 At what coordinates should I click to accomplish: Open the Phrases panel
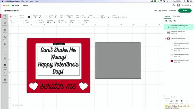5,59
